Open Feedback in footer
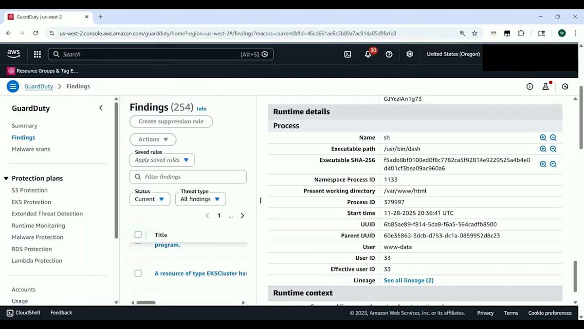This screenshot has width=584, height=329. pyautogui.click(x=61, y=313)
